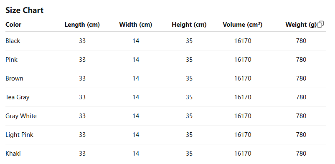Screen dimensions: 335x164
Task: Click the Weight (g) header text
Action: (x=301, y=25)
